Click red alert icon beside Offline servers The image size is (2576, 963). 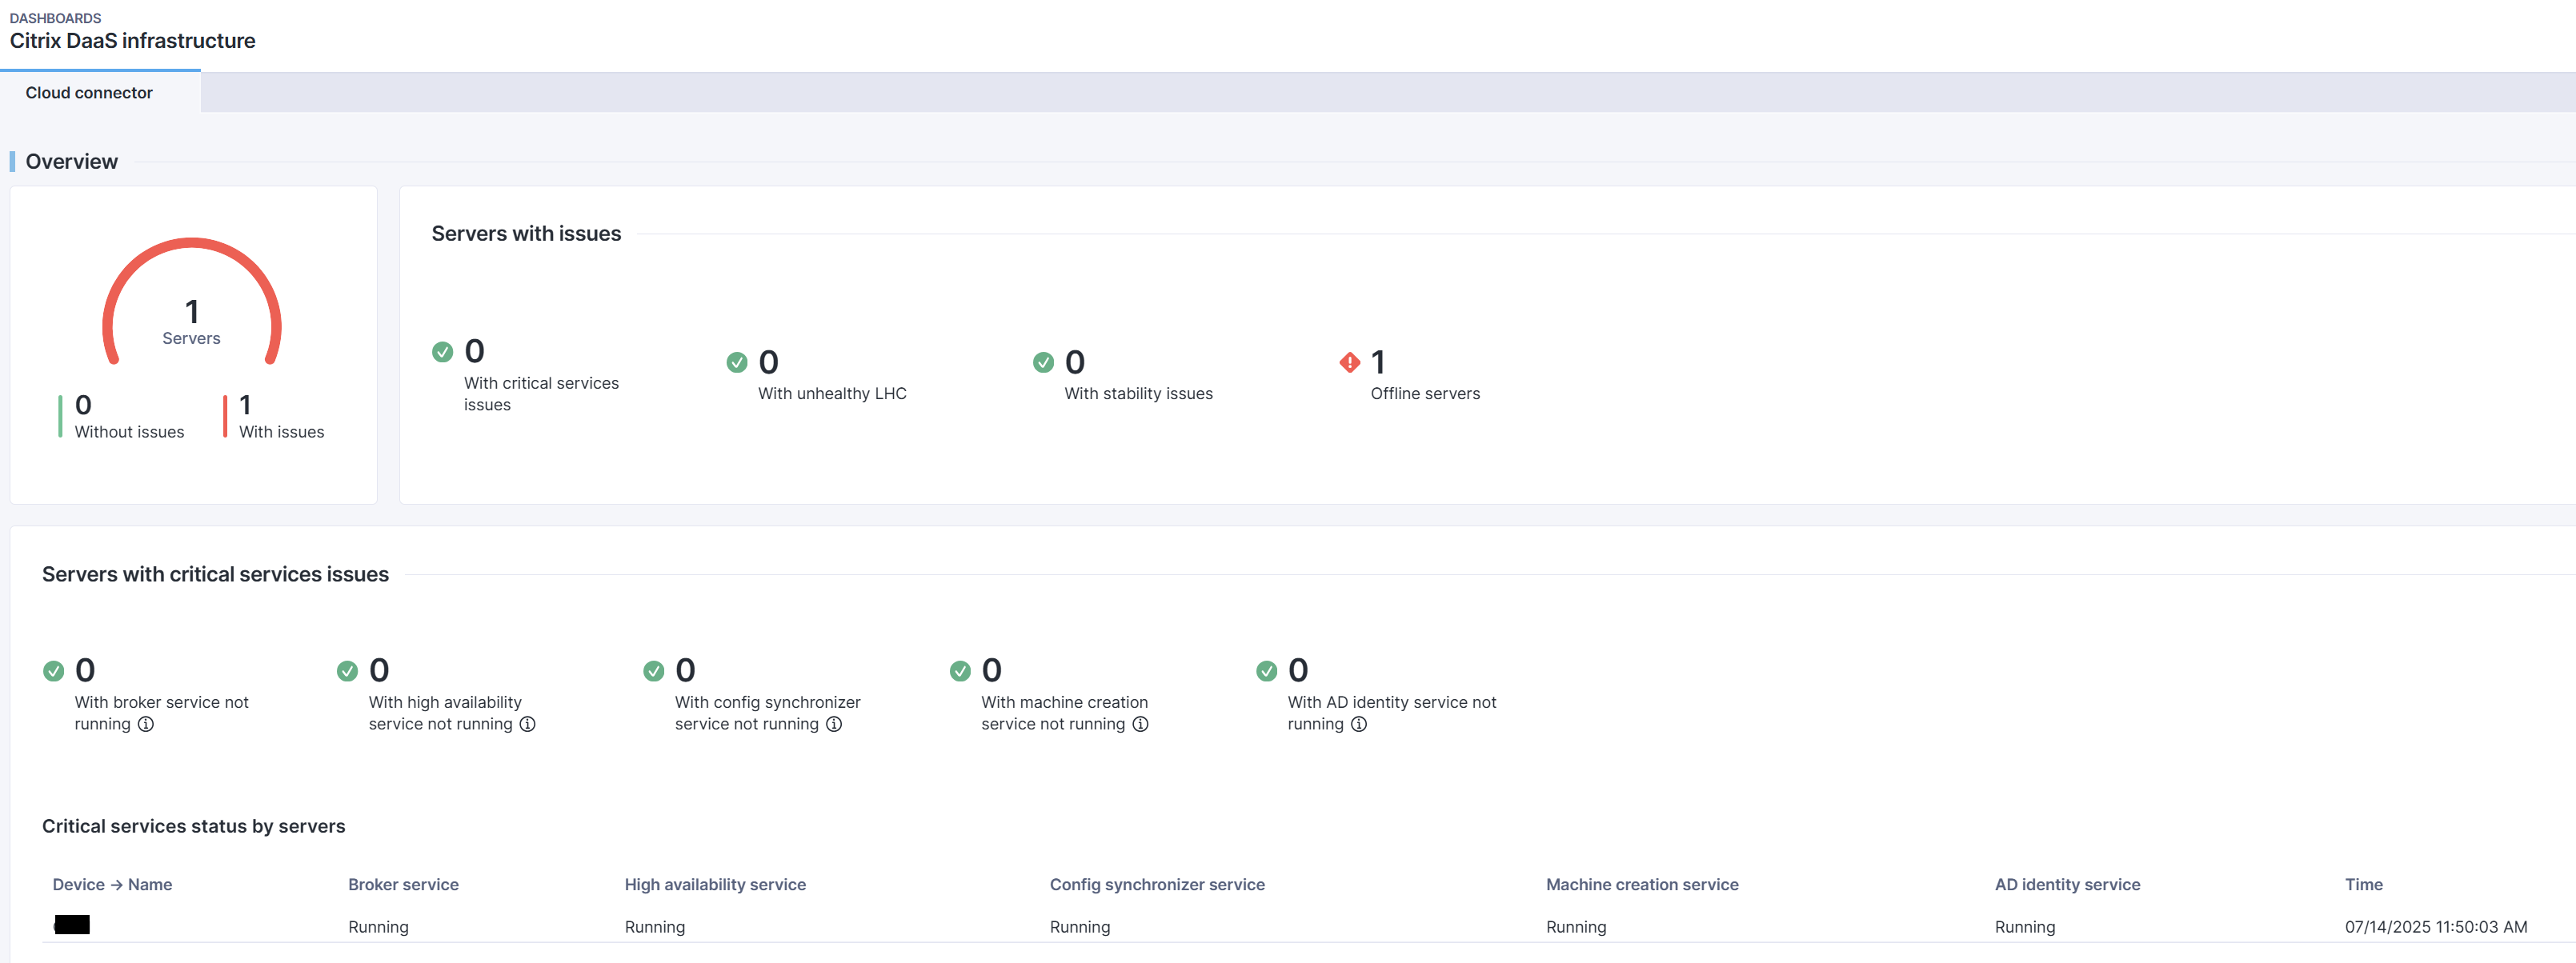(x=1349, y=362)
